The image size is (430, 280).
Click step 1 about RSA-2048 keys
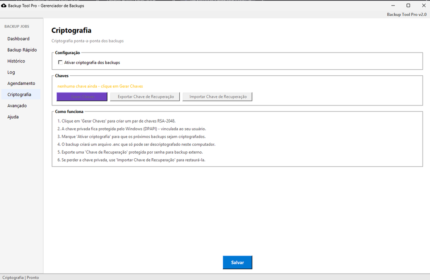(x=116, y=121)
